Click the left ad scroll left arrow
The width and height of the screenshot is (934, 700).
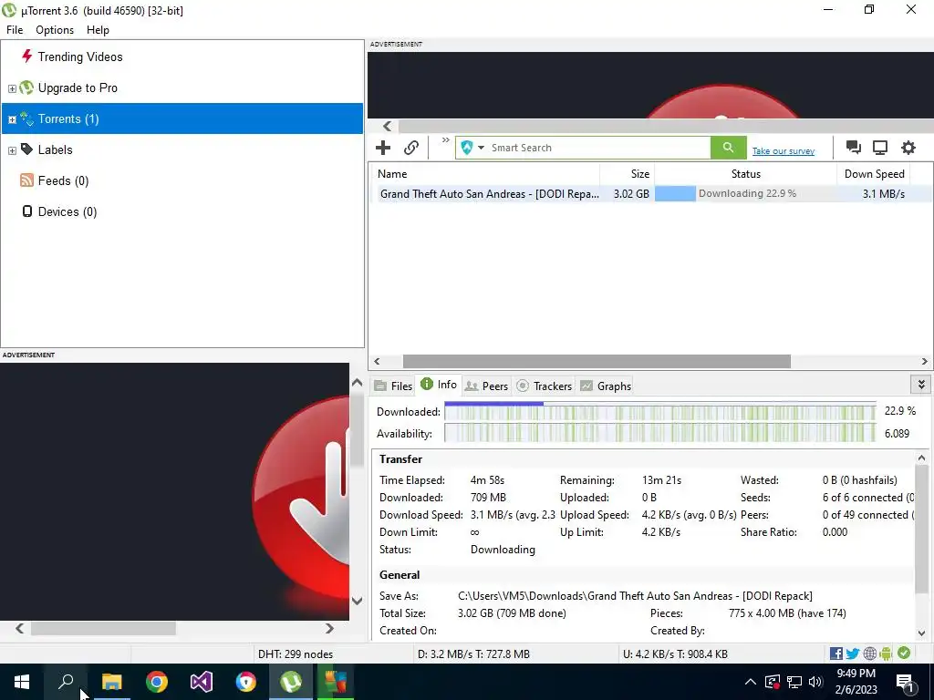pyautogui.click(x=20, y=629)
